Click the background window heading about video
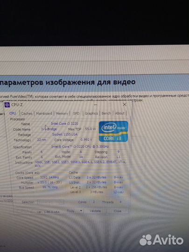 pos(68,83)
